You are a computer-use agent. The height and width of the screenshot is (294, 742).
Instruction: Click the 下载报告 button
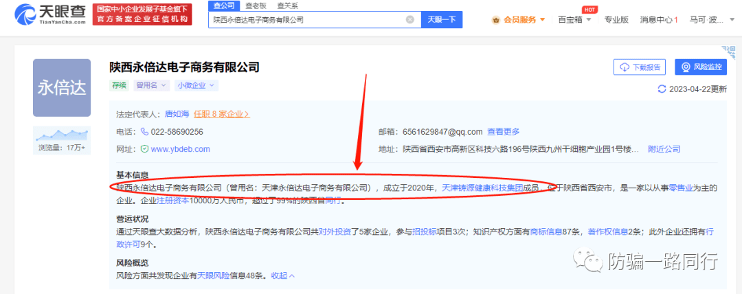click(x=640, y=67)
